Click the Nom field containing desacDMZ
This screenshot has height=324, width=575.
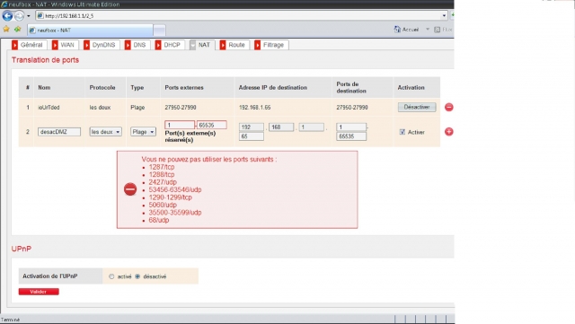click(59, 132)
